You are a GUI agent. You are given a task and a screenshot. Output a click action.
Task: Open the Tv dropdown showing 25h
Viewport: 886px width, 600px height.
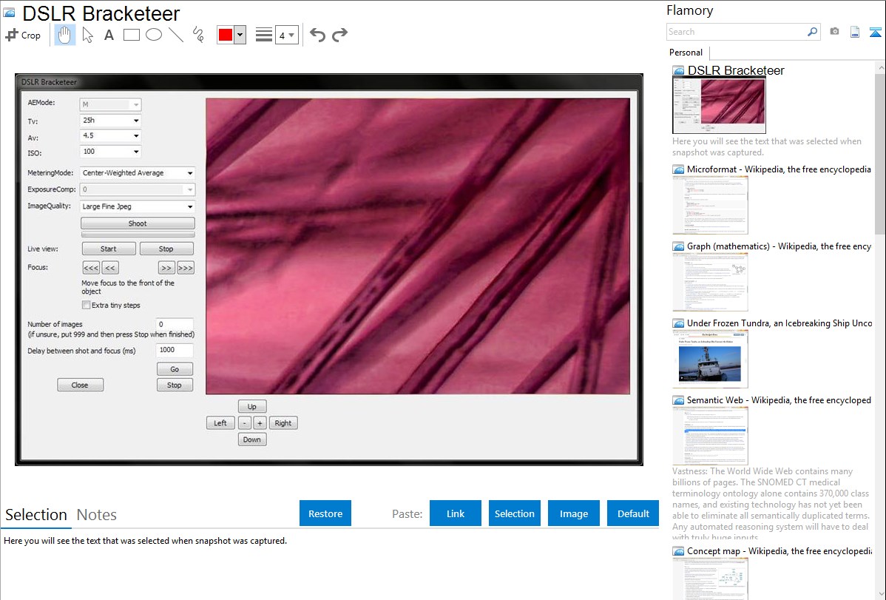coord(110,121)
